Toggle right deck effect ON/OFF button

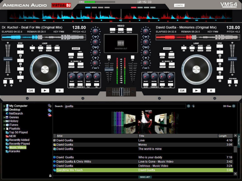tap(146, 84)
